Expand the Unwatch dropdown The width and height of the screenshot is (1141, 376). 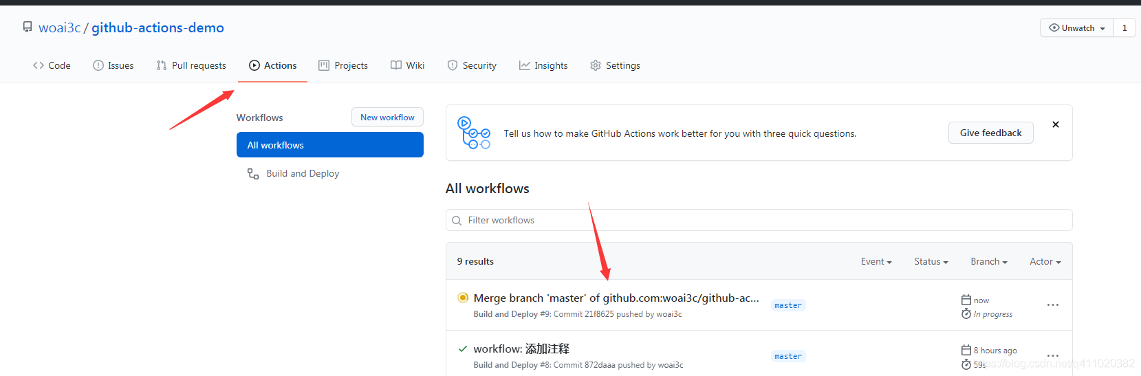pos(1077,28)
